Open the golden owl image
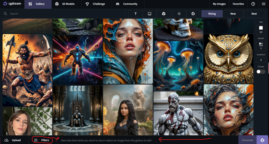 pyautogui.click(x=229, y=59)
